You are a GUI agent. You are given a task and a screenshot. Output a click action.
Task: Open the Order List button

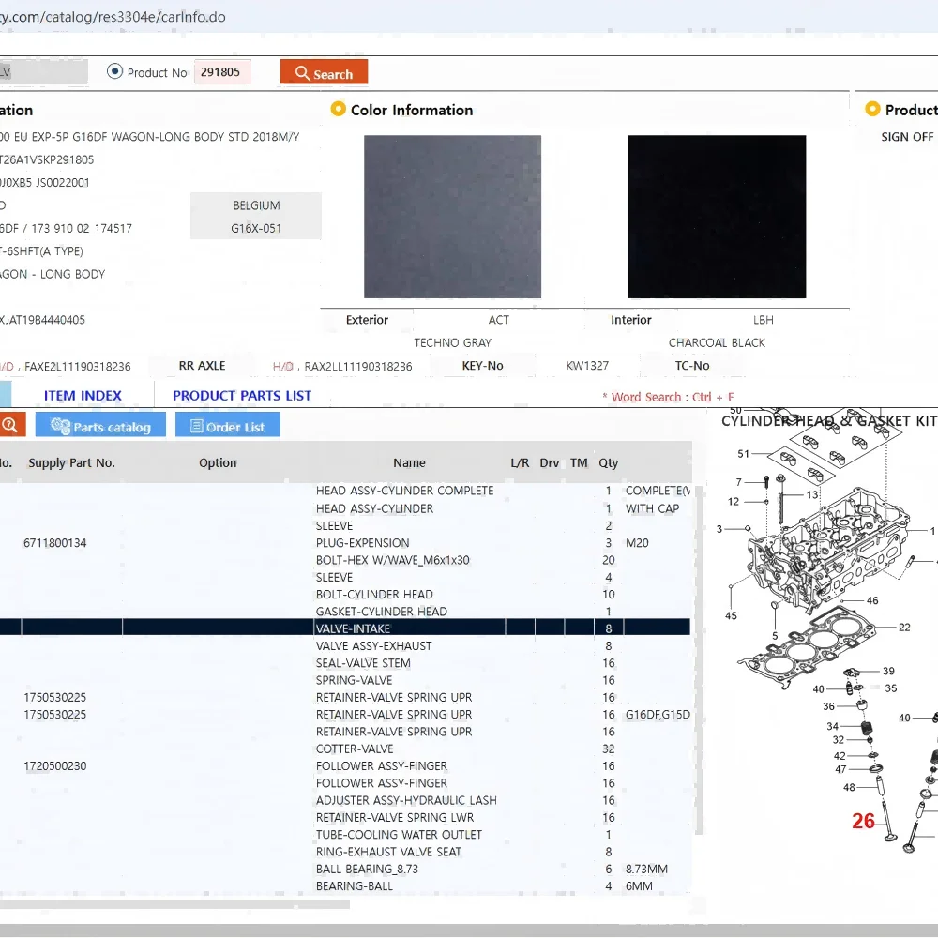[227, 426]
